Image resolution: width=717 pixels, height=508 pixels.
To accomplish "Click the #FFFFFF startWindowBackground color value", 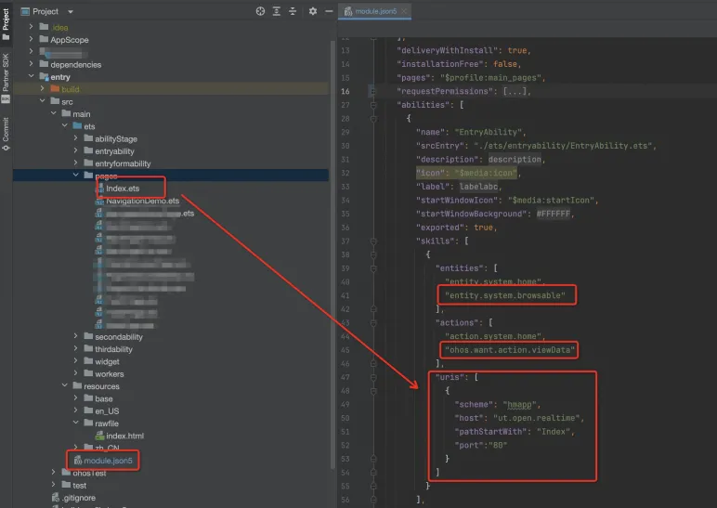I will coord(554,214).
